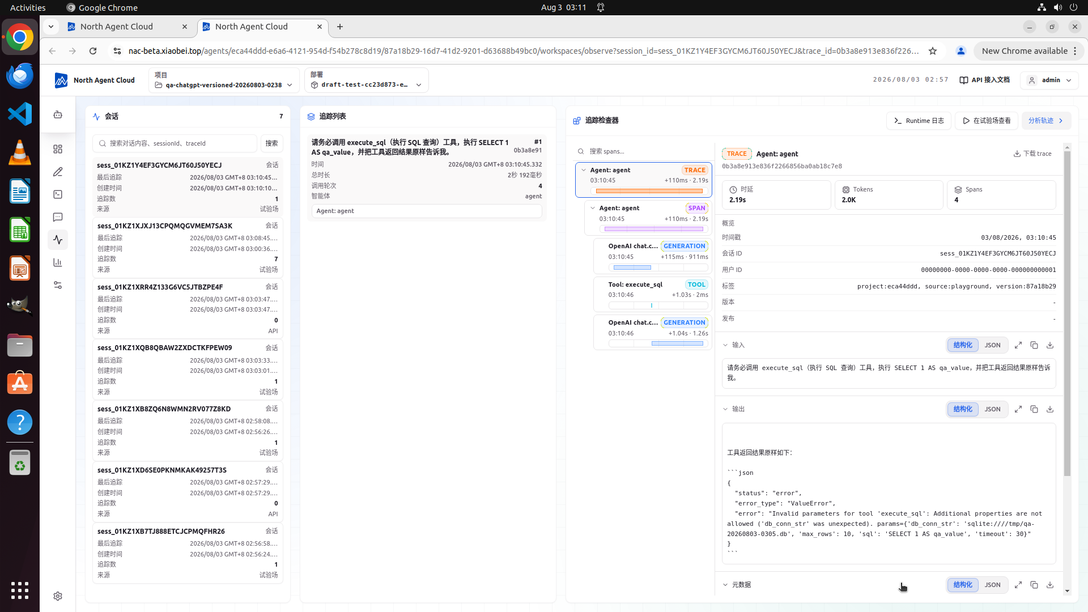This screenshot has height=612, width=1088.
Task: Switch to the first North Agent Cloud tab
Action: click(x=127, y=27)
